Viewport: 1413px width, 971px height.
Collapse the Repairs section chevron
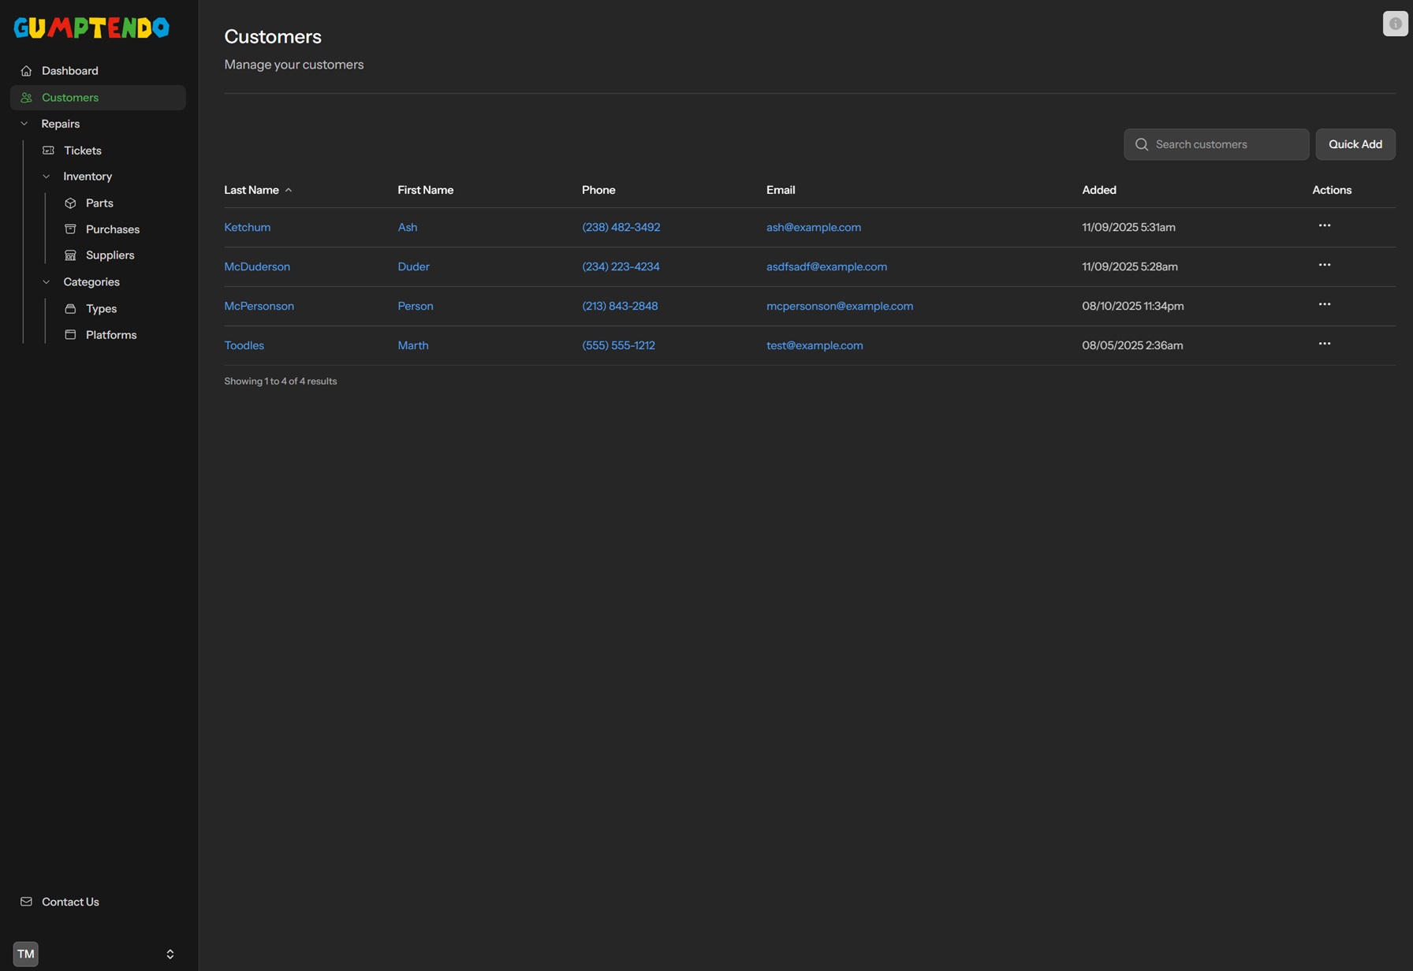24,124
